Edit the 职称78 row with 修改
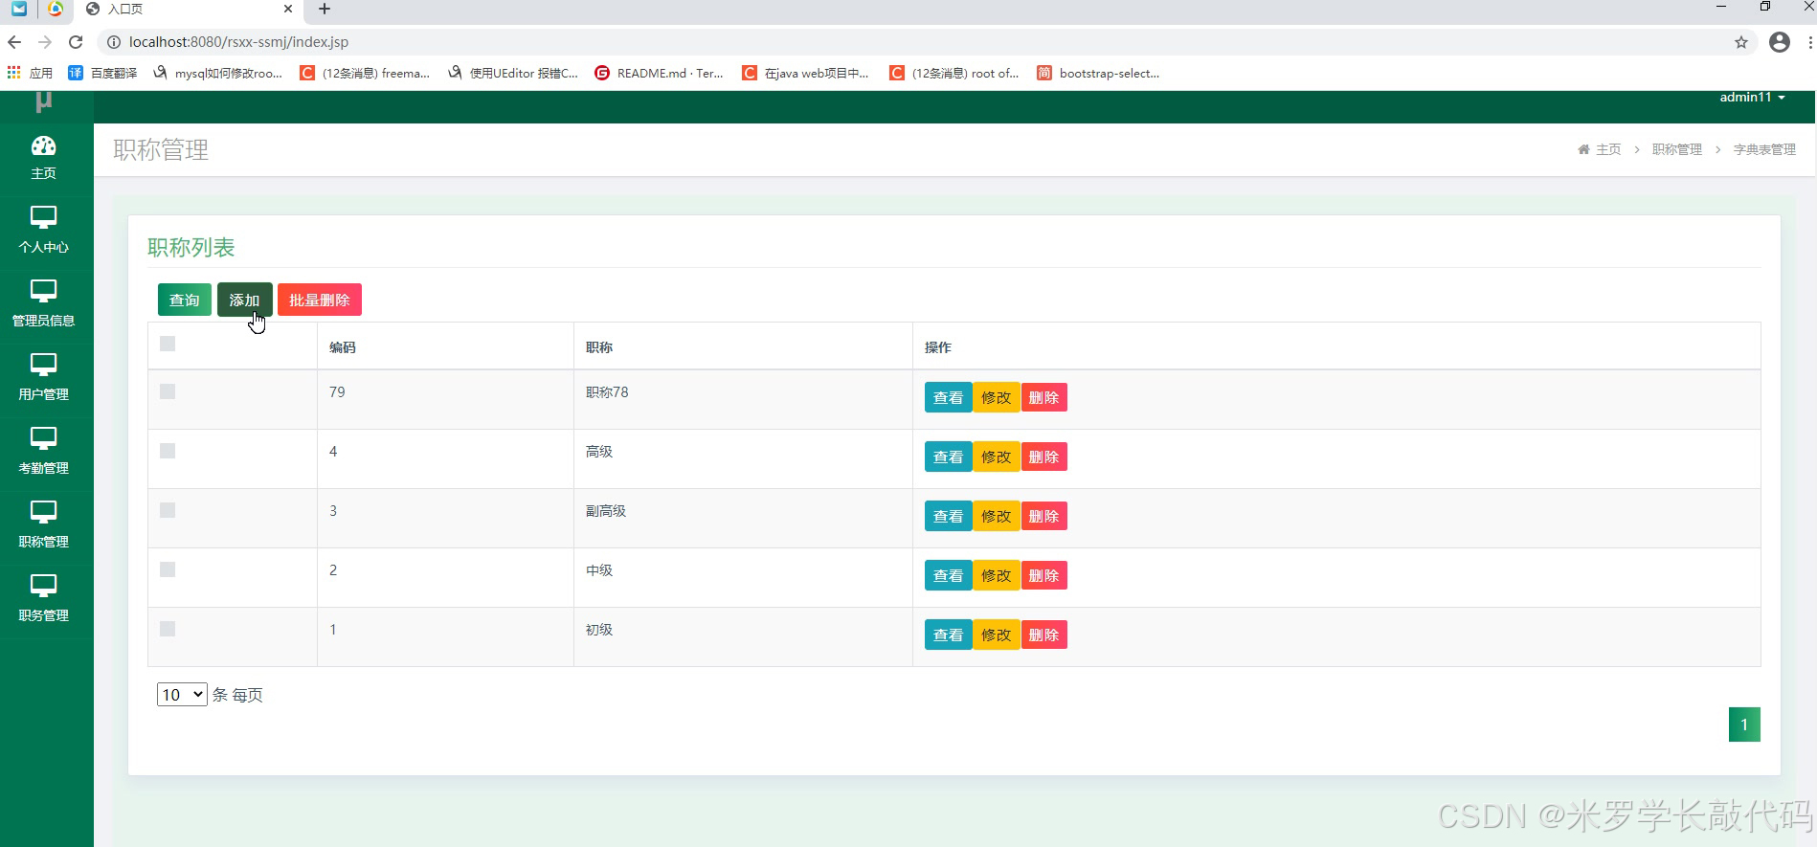The width and height of the screenshot is (1817, 847). [x=996, y=397]
